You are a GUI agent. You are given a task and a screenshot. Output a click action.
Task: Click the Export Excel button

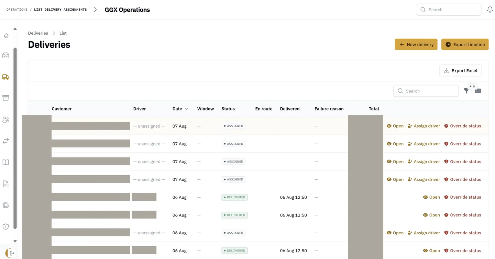[x=460, y=70]
